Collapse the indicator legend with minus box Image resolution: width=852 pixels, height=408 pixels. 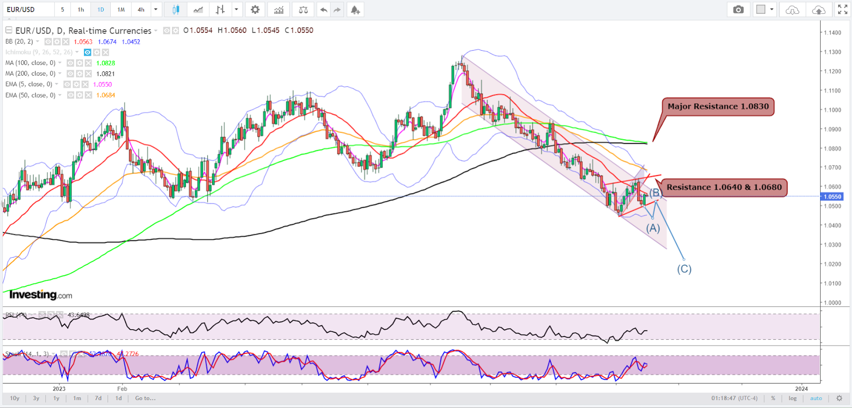click(x=9, y=30)
